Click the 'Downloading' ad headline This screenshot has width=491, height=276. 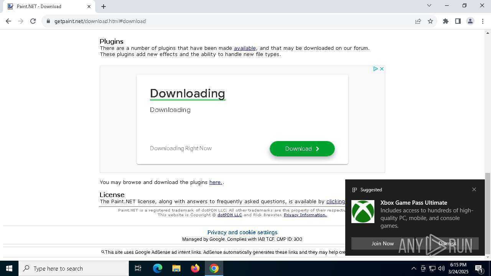click(187, 93)
